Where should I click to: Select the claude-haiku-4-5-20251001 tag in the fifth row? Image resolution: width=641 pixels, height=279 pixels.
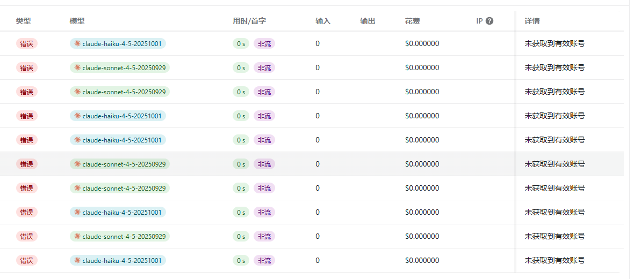(x=118, y=140)
